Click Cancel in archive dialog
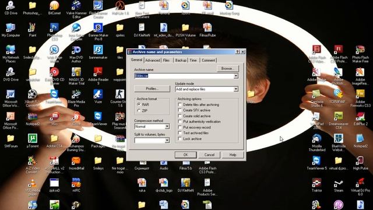Viewport: 373px width, 210px height. tap(209, 155)
